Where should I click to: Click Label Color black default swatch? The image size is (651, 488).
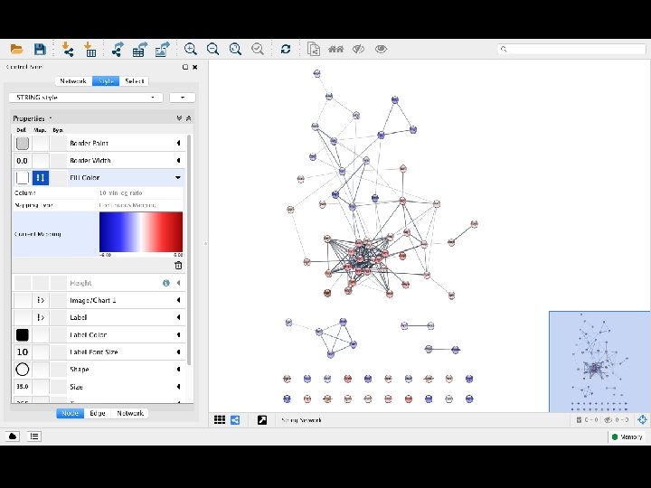pos(23,335)
